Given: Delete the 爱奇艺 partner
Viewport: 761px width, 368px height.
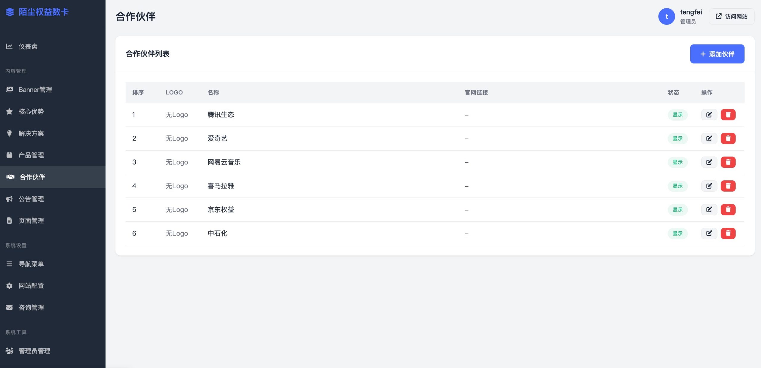Looking at the screenshot, I should click(728, 138).
